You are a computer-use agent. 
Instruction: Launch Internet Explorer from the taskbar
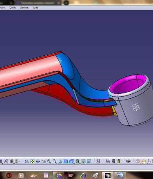83,175
